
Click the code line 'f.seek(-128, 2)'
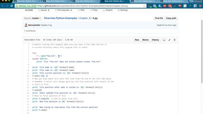point(40,76)
